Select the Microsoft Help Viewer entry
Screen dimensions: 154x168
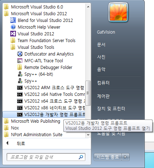click(x=39, y=27)
